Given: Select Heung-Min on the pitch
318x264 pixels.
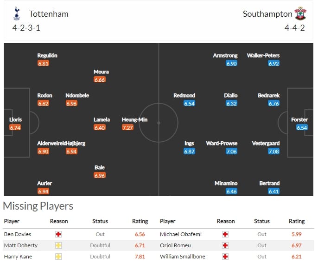Looking at the screenshot, I should [x=134, y=119].
